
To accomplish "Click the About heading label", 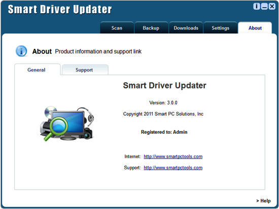I will click(x=42, y=51).
